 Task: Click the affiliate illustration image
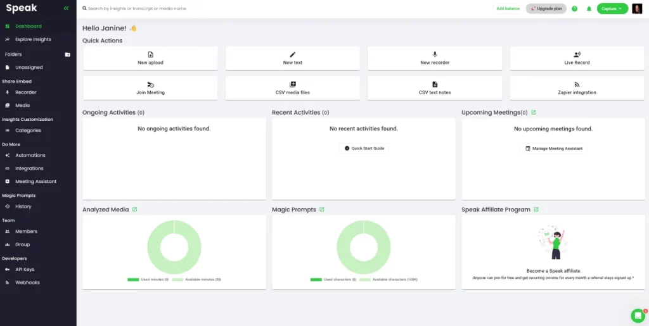pos(553,242)
